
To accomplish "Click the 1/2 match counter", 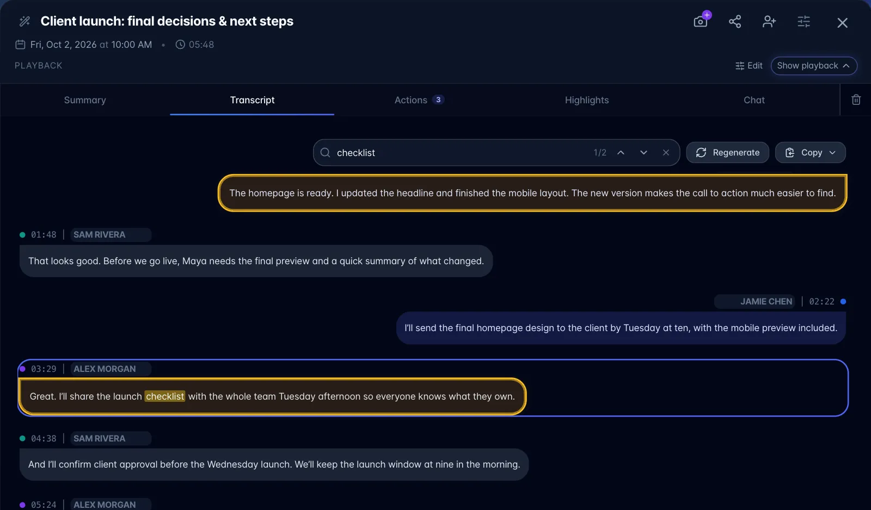I will pos(600,153).
